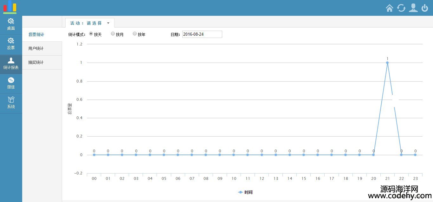Click the date field 2016-08-24
The height and width of the screenshot is (202, 433).
tap(202, 34)
